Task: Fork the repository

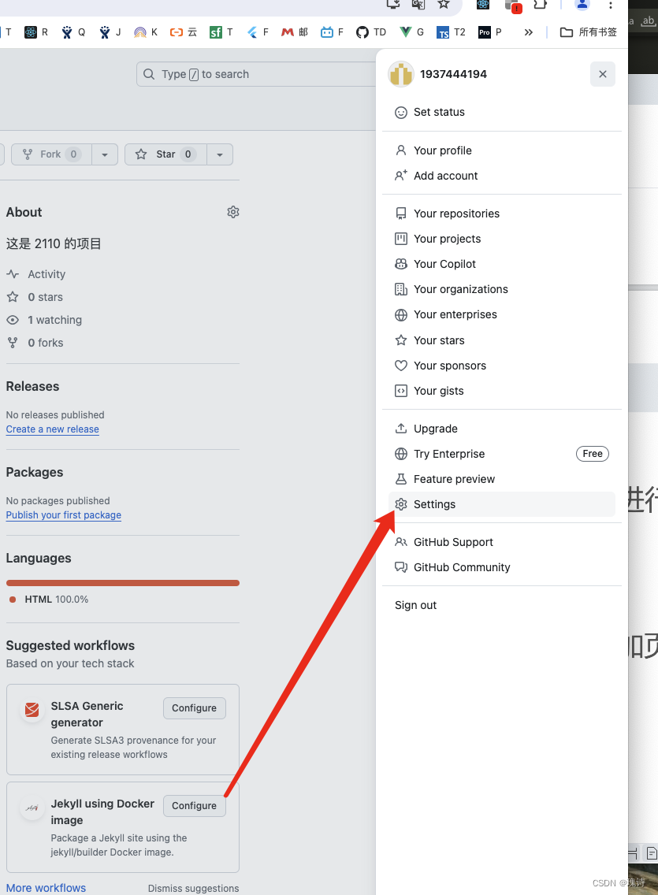Action: pos(51,154)
